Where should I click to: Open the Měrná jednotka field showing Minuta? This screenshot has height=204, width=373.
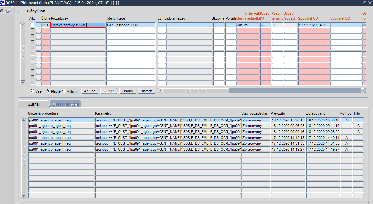click(x=248, y=25)
